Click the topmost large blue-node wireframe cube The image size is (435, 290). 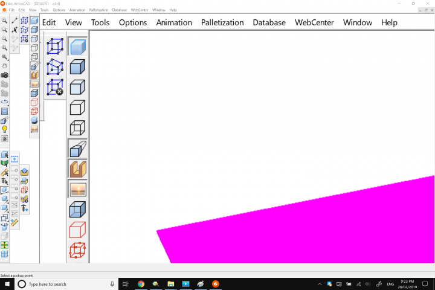click(55, 46)
